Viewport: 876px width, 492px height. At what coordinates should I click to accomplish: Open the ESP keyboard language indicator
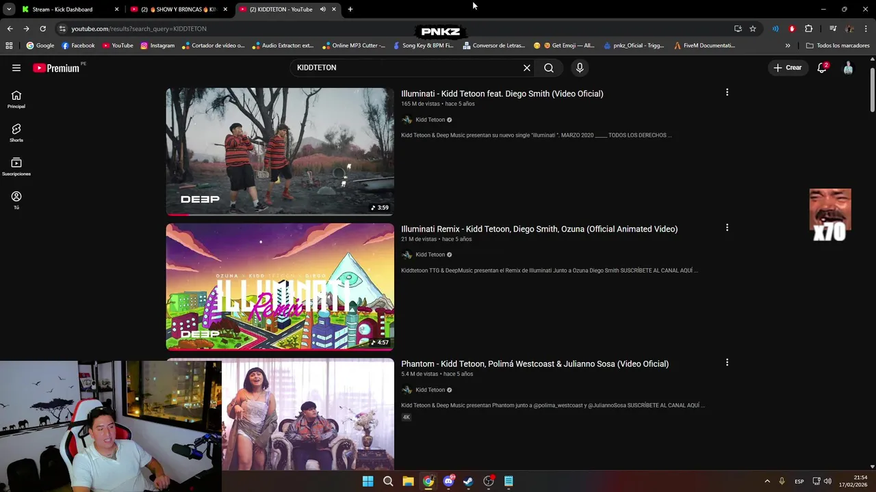pyautogui.click(x=799, y=481)
